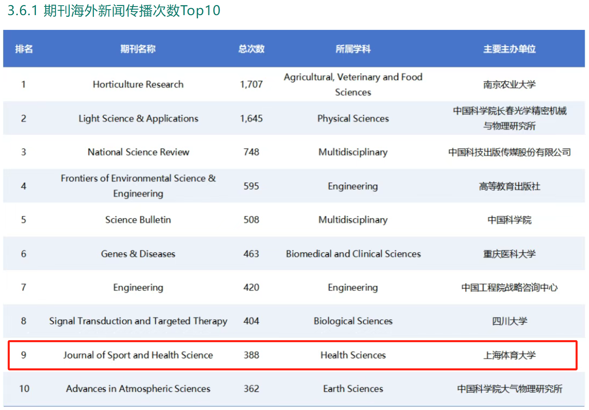Select the 所属学科 column header
589x410 pixels.
click(x=353, y=49)
